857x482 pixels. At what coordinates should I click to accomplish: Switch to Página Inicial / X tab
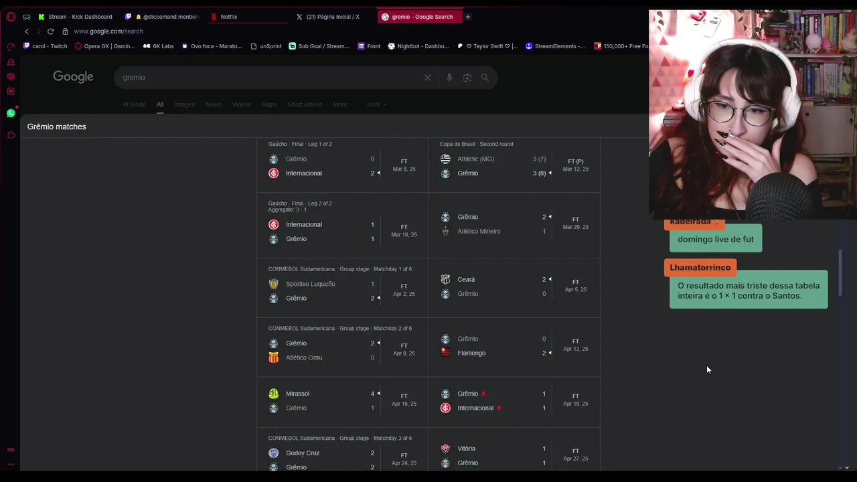pos(333,17)
